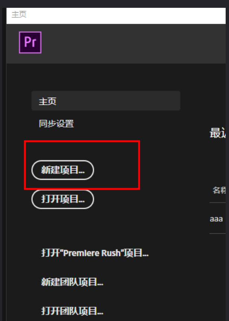Click the 最近 heading on the right
The height and width of the screenshot is (321, 229).
(217, 133)
